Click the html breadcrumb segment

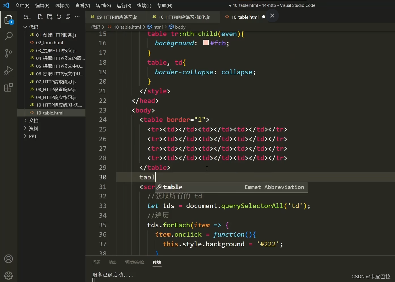click(158, 27)
